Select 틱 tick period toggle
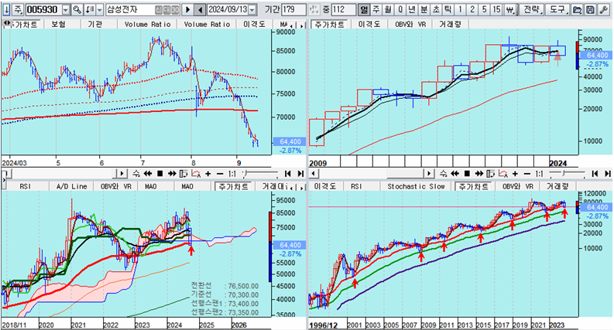The height and width of the screenshot is (330, 614). 448,9
